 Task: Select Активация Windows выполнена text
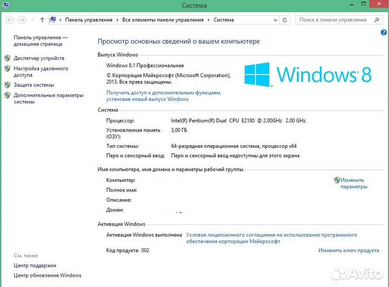[x=144, y=235]
